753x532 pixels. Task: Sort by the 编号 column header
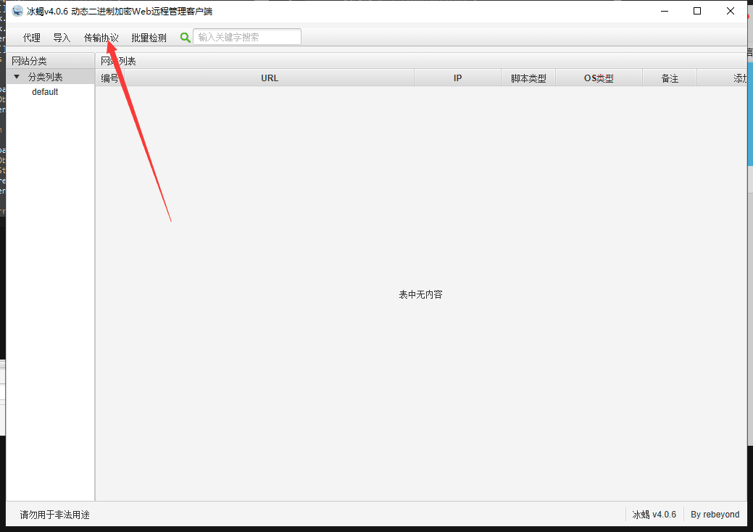click(109, 78)
